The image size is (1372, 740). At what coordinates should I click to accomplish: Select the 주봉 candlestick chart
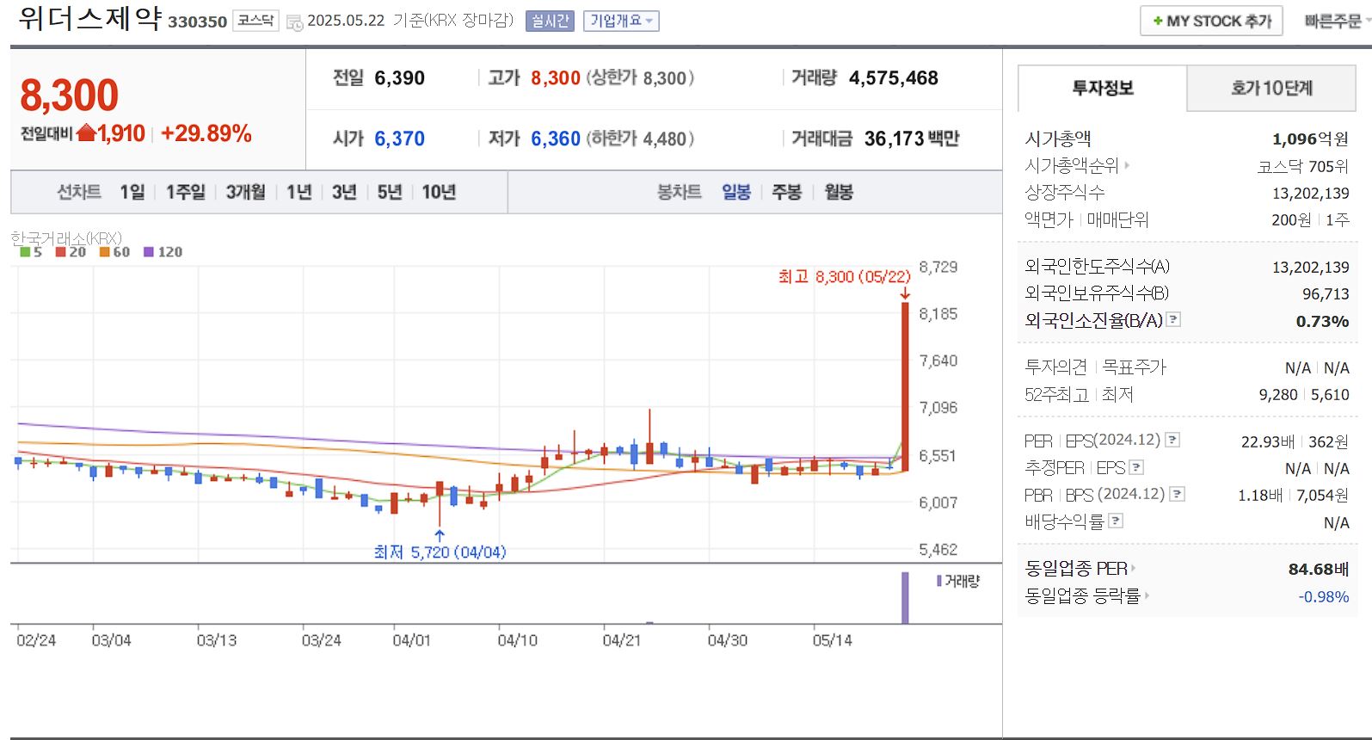[787, 192]
